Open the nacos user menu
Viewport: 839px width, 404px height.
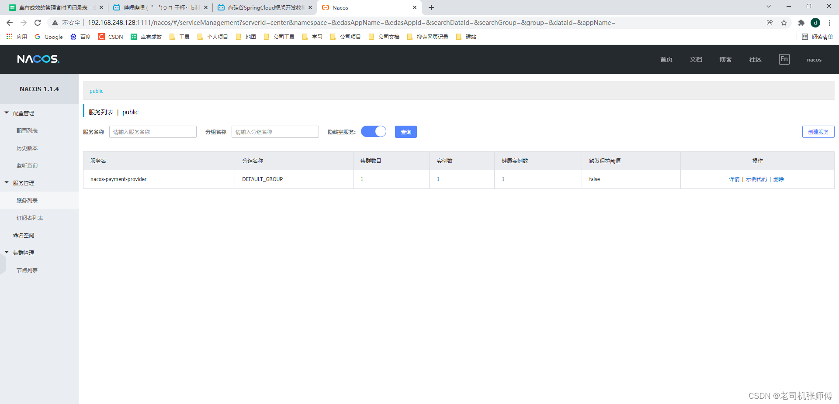[814, 60]
